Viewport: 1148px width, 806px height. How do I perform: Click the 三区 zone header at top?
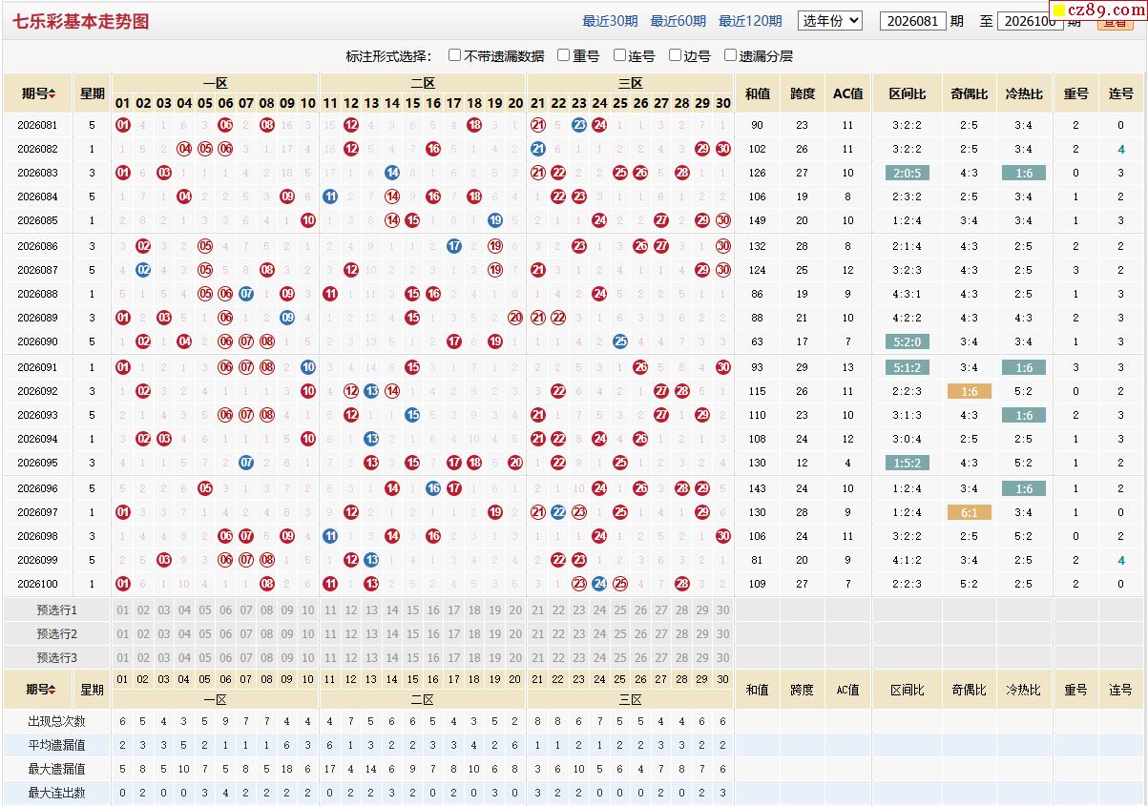coord(630,84)
